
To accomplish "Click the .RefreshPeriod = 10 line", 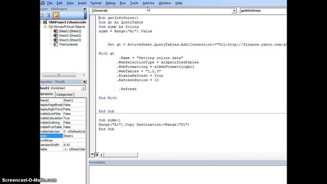I will pos(137,80).
